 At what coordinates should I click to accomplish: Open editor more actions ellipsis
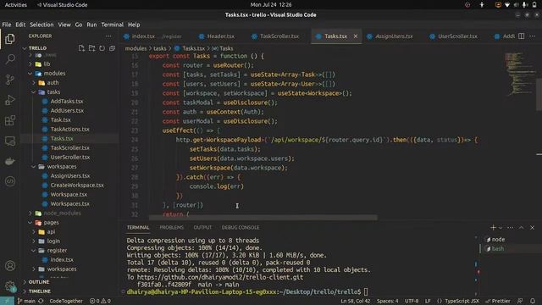(x=532, y=36)
